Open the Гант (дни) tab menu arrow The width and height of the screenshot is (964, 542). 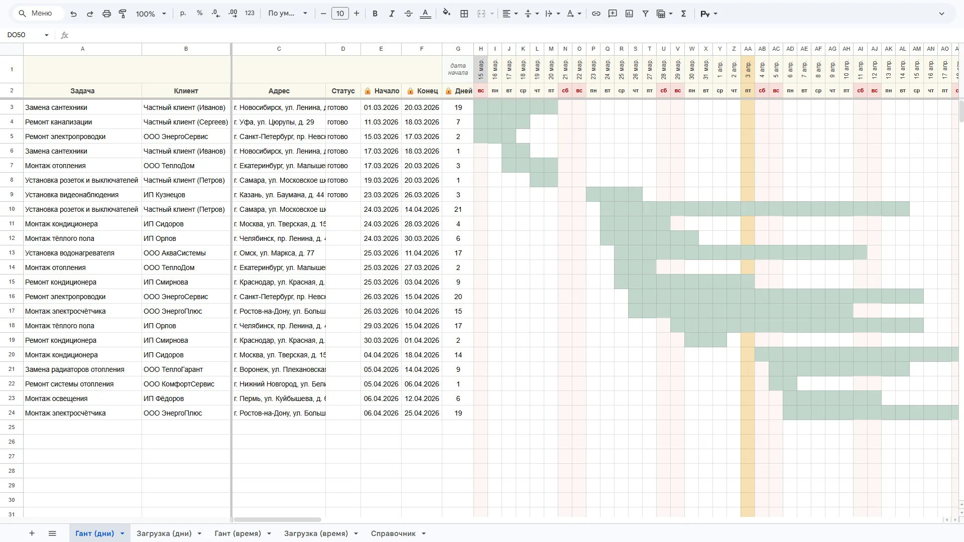pos(122,533)
